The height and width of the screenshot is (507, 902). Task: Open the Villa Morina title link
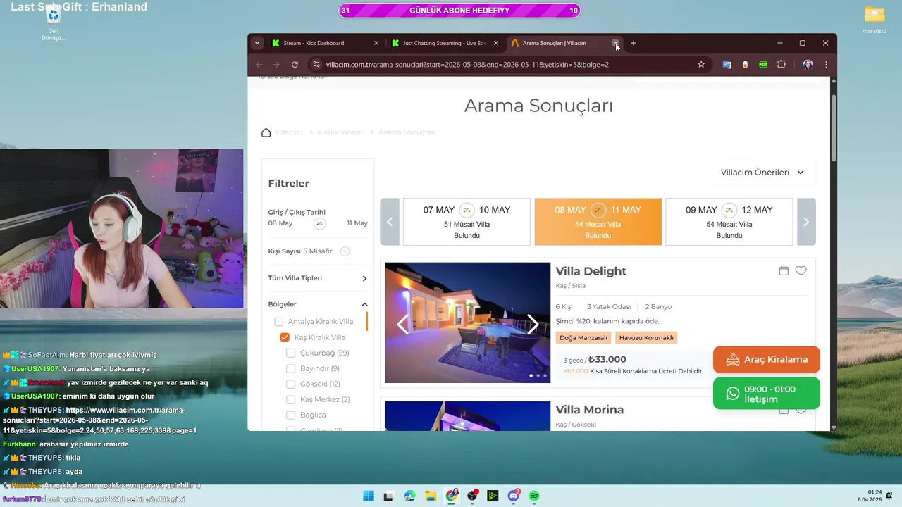click(x=589, y=410)
